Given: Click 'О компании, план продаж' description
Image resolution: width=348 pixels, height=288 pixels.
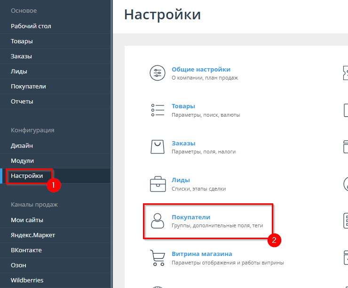Looking at the screenshot, I should [205, 78].
